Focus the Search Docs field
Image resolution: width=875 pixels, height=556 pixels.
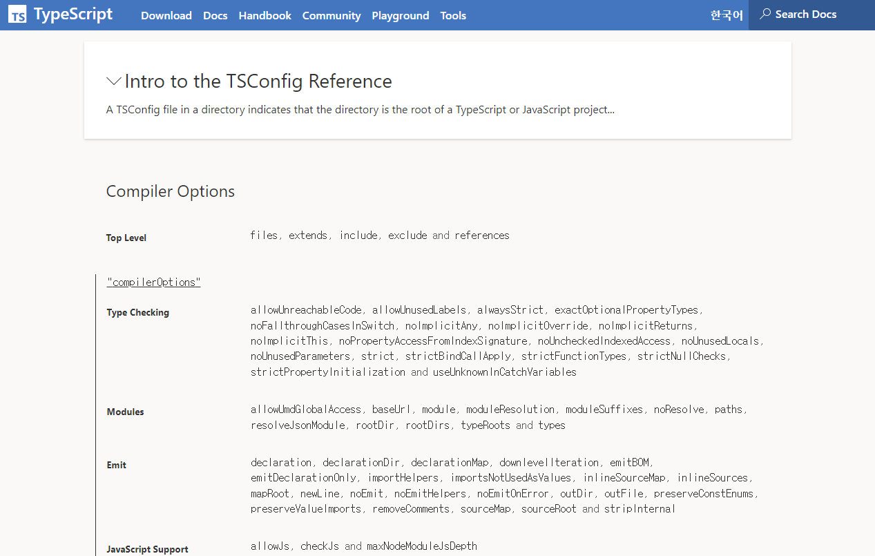click(x=811, y=15)
